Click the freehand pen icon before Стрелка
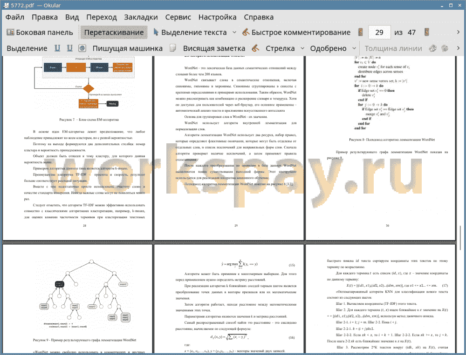The width and height of the screenshot is (466, 355). 255,48
